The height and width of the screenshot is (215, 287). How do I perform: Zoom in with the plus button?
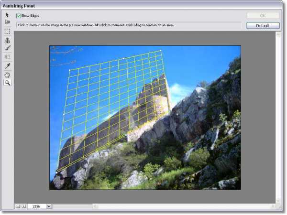pos(24,206)
